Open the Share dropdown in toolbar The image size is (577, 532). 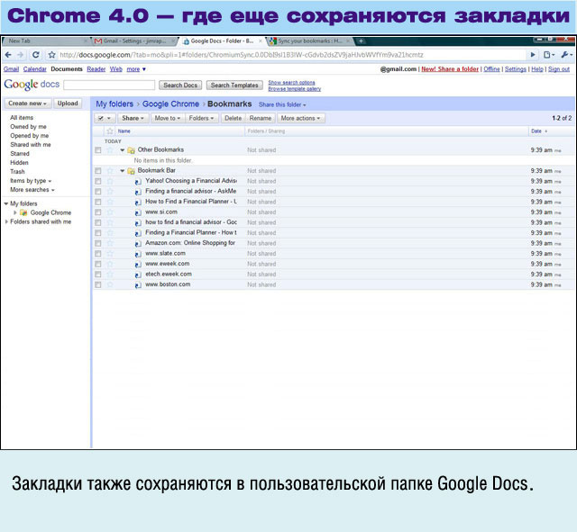point(133,118)
